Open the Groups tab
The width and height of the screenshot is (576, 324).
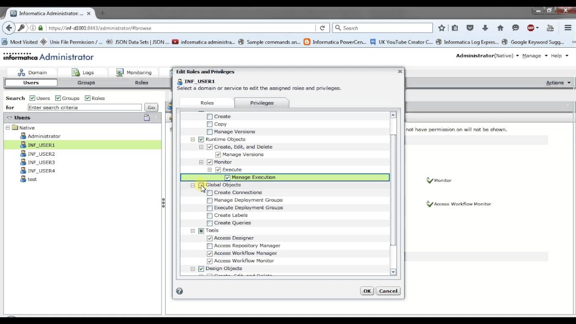[86, 83]
